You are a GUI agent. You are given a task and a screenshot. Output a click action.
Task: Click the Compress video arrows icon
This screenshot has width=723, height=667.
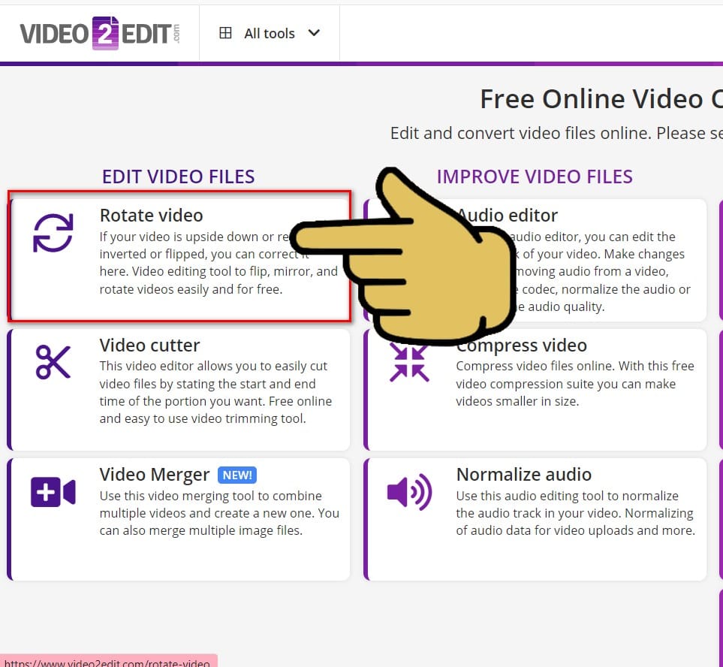click(x=409, y=364)
